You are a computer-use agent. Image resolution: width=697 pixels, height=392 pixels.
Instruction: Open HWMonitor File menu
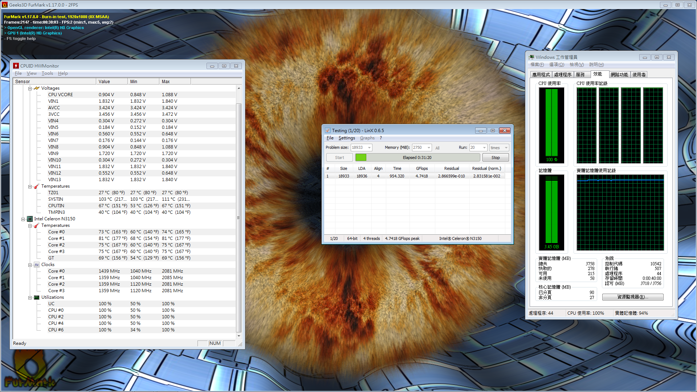tap(18, 73)
